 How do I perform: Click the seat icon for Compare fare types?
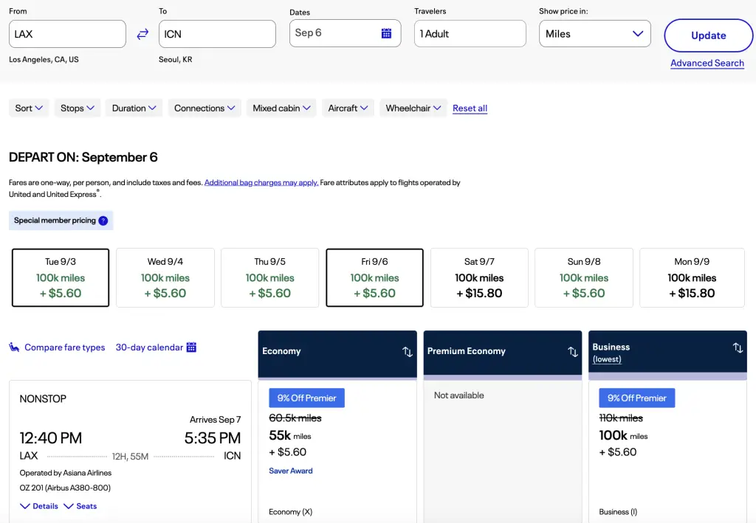14,347
